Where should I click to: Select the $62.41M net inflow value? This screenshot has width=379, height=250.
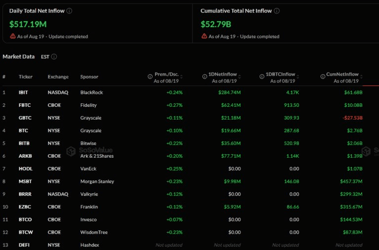[231, 105]
